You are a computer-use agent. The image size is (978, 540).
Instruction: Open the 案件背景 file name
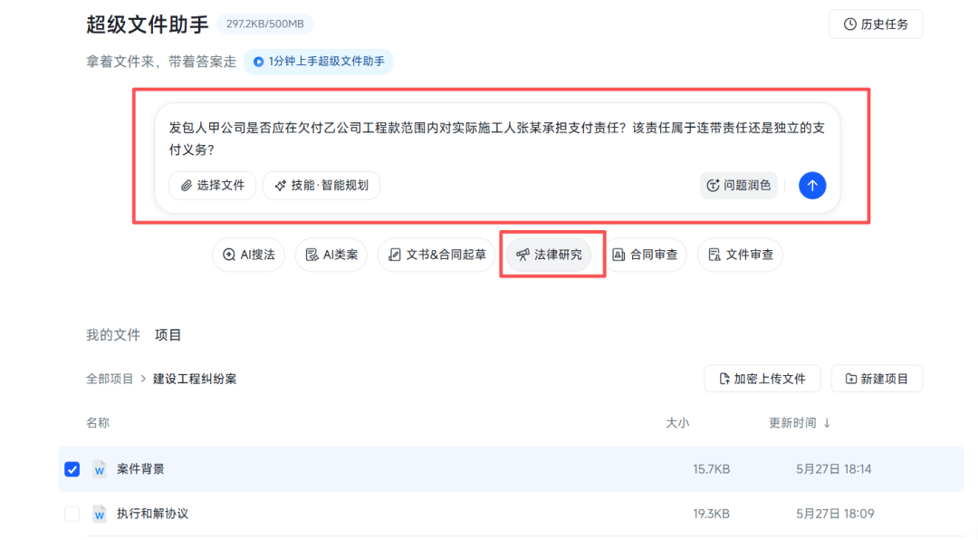[140, 468]
